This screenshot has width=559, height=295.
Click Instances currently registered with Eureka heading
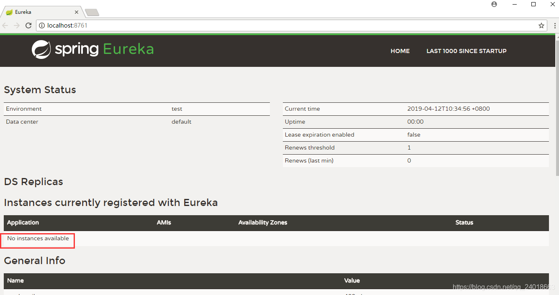pyautogui.click(x=111, y=203)
